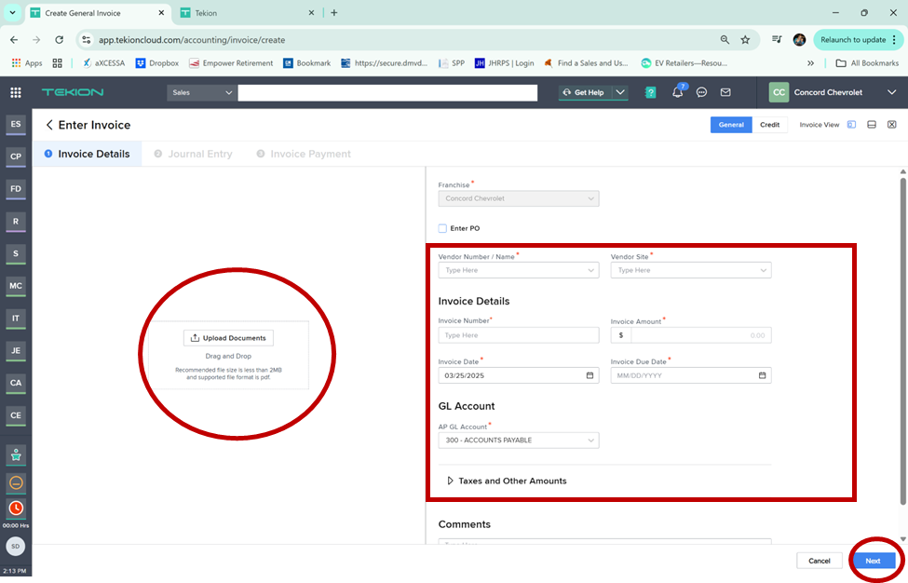
Task: Open the Franchise dropdown
Action: 519,198
